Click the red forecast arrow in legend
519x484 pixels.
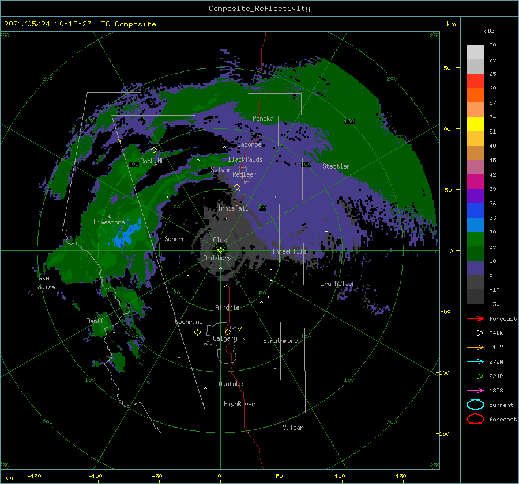point(475,318)
